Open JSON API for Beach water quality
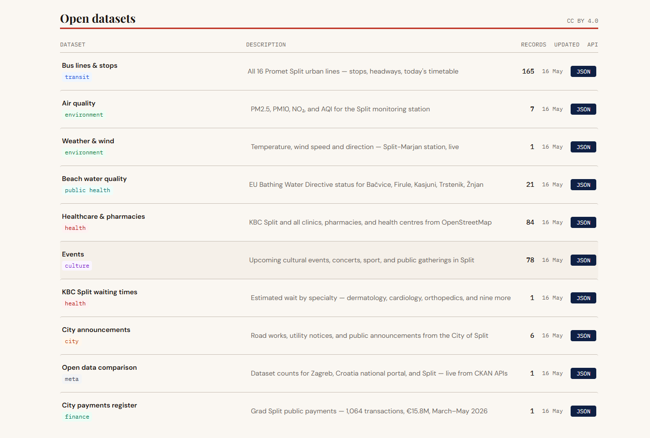650x438 pixels. (583, 185)
